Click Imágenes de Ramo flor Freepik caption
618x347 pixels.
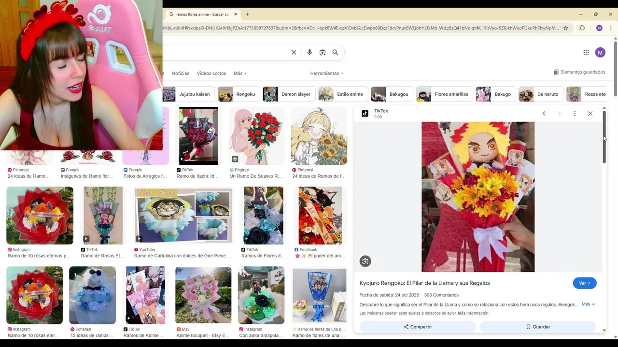point(87,176)
